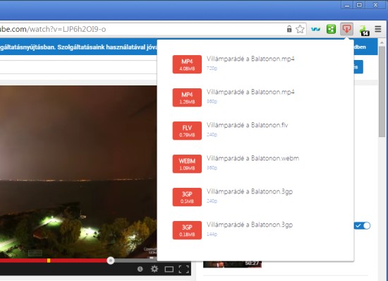Image resolution: width=388 pixels, height=281 pixels.
Task: Download MP4 1.26MB 360p version
Action: pyautogui.click(x=187, y=97)
